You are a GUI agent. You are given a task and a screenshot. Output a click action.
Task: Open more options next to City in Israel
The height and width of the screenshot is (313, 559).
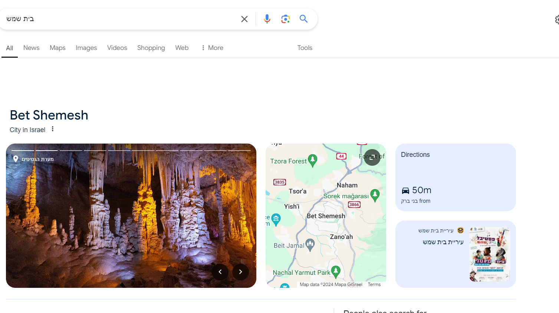point(53,129)
